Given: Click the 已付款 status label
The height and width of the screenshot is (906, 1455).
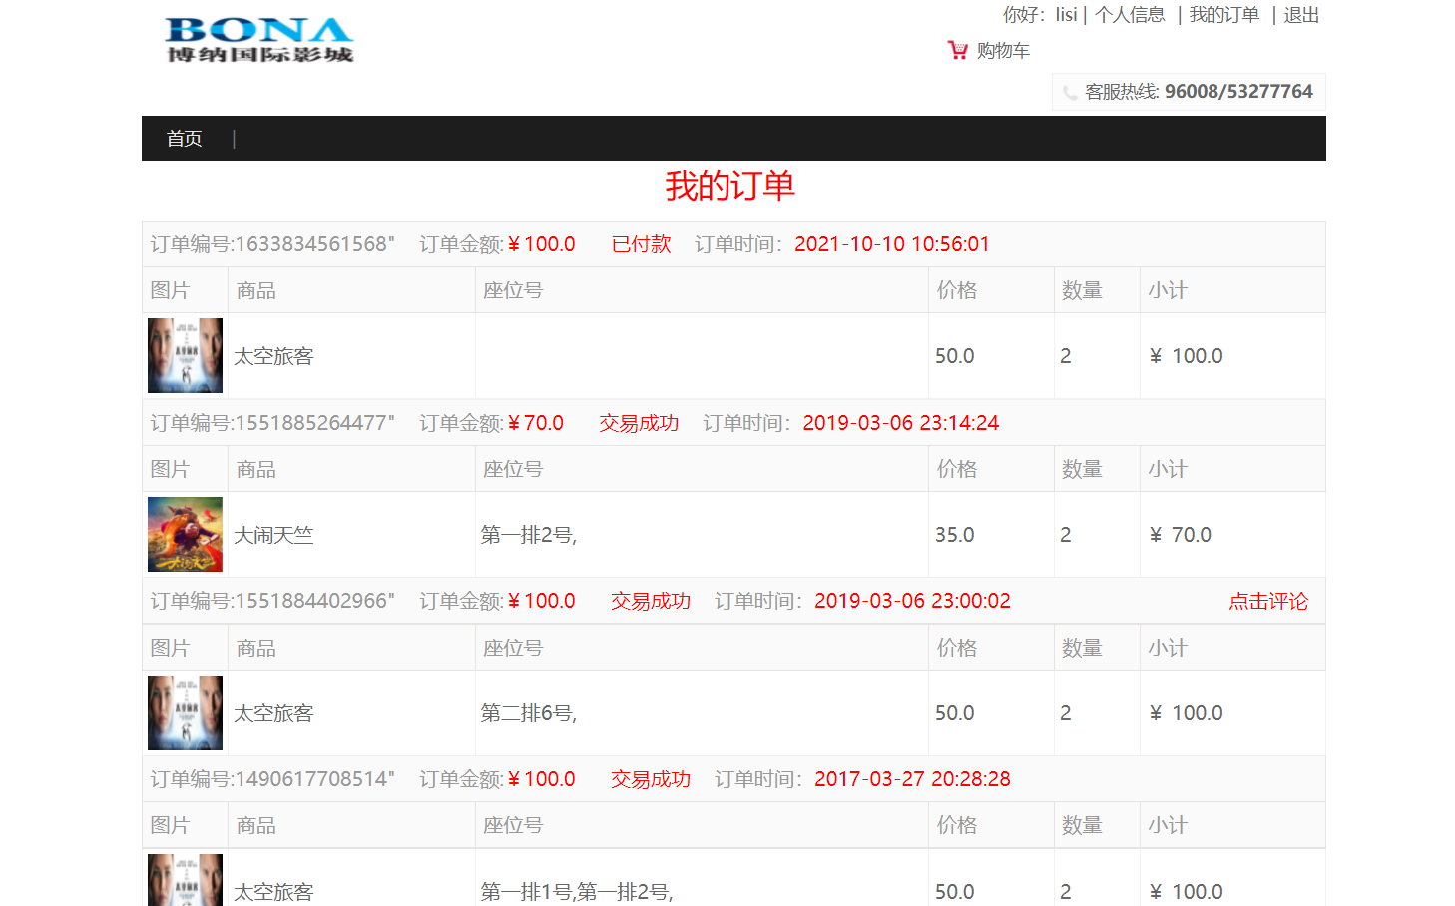Looking at the screenshot, I should (x=641, y=244).
